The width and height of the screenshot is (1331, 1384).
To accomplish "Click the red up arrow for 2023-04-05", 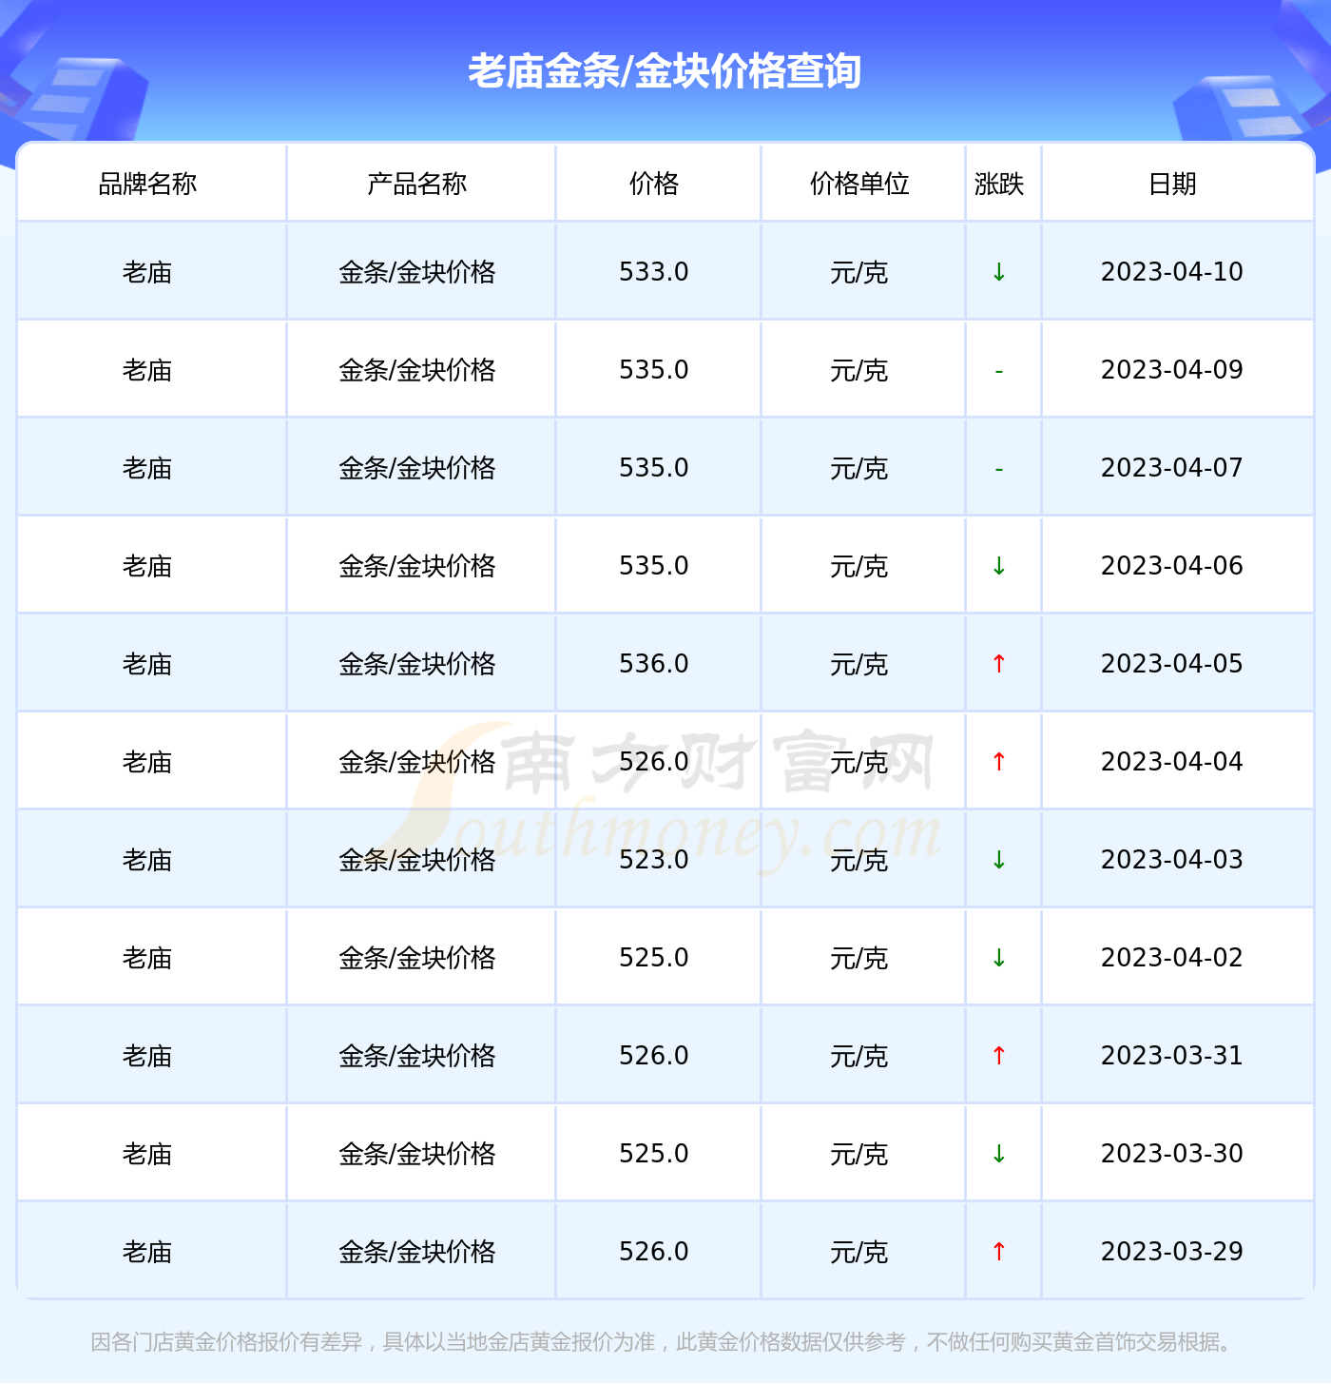I will [x=999, y=664].
